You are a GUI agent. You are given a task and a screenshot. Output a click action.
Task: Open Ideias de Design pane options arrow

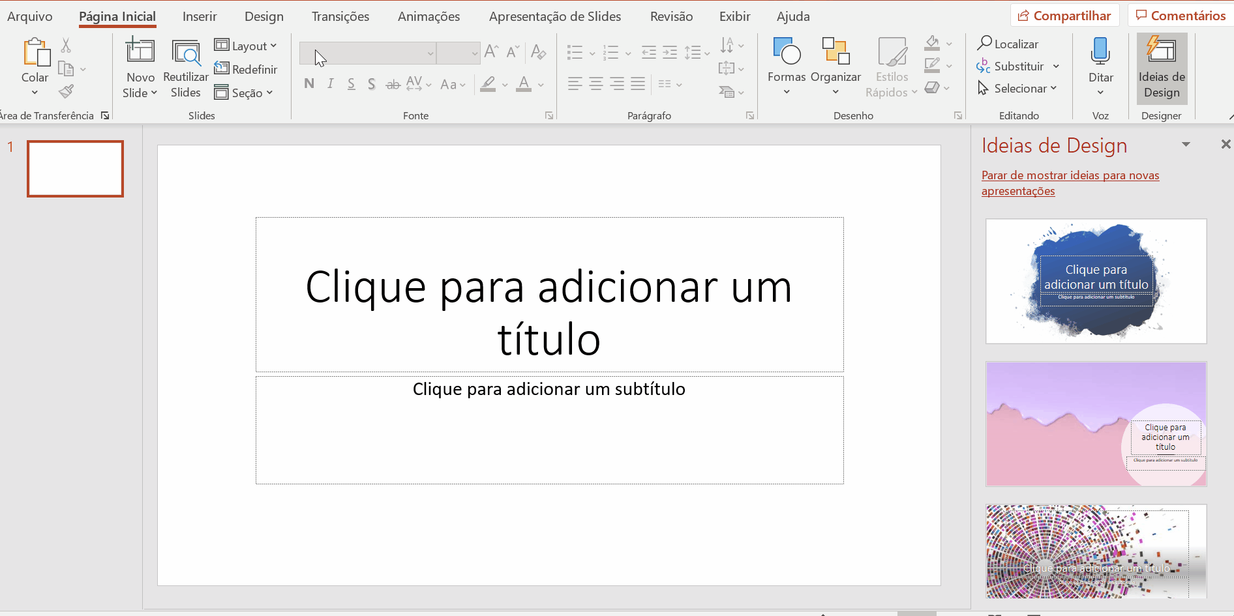point(1186,145)
